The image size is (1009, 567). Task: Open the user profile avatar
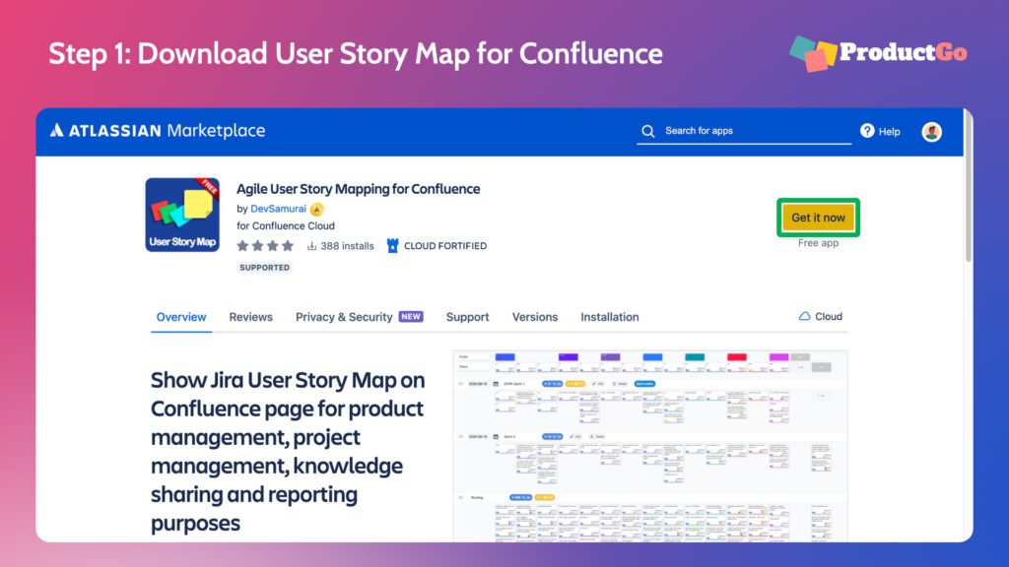tap(932, 131)
